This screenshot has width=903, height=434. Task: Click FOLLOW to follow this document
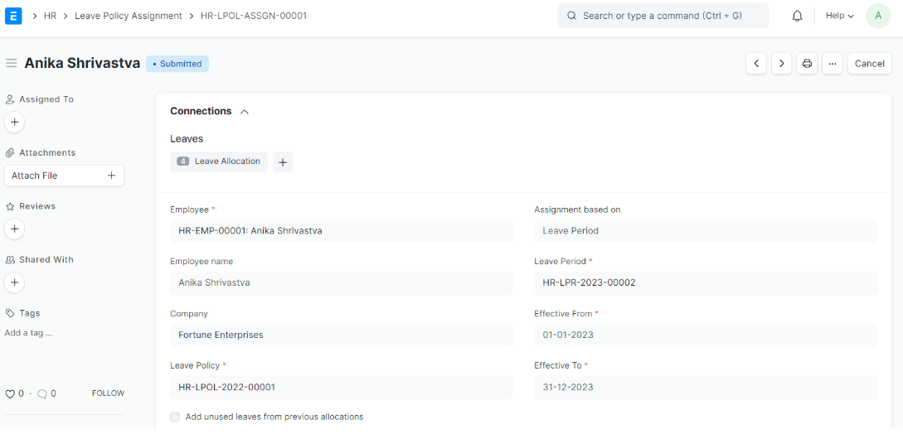tap(108, 393)
